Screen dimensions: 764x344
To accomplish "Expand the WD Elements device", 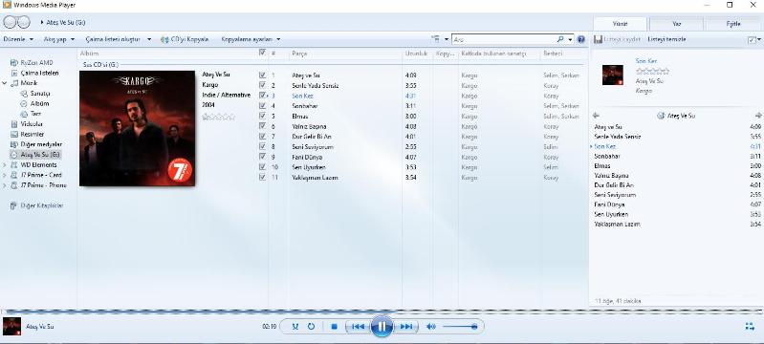I will click(5, 165).
